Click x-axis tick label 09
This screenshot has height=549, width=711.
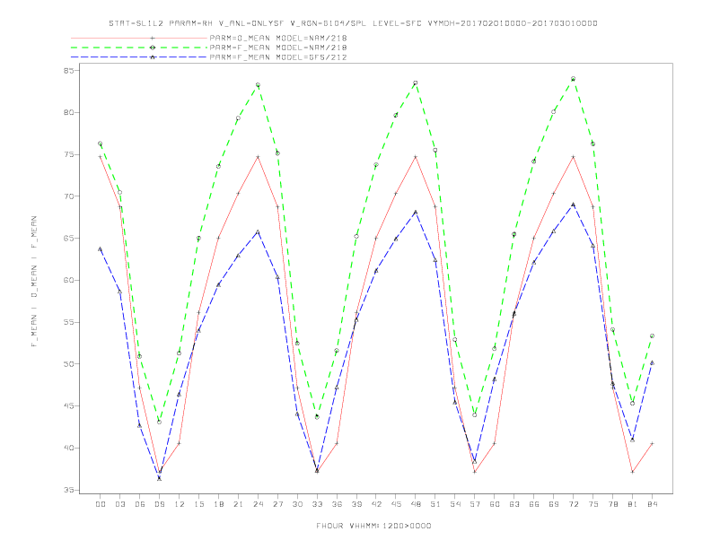click(x=159, y=504)
